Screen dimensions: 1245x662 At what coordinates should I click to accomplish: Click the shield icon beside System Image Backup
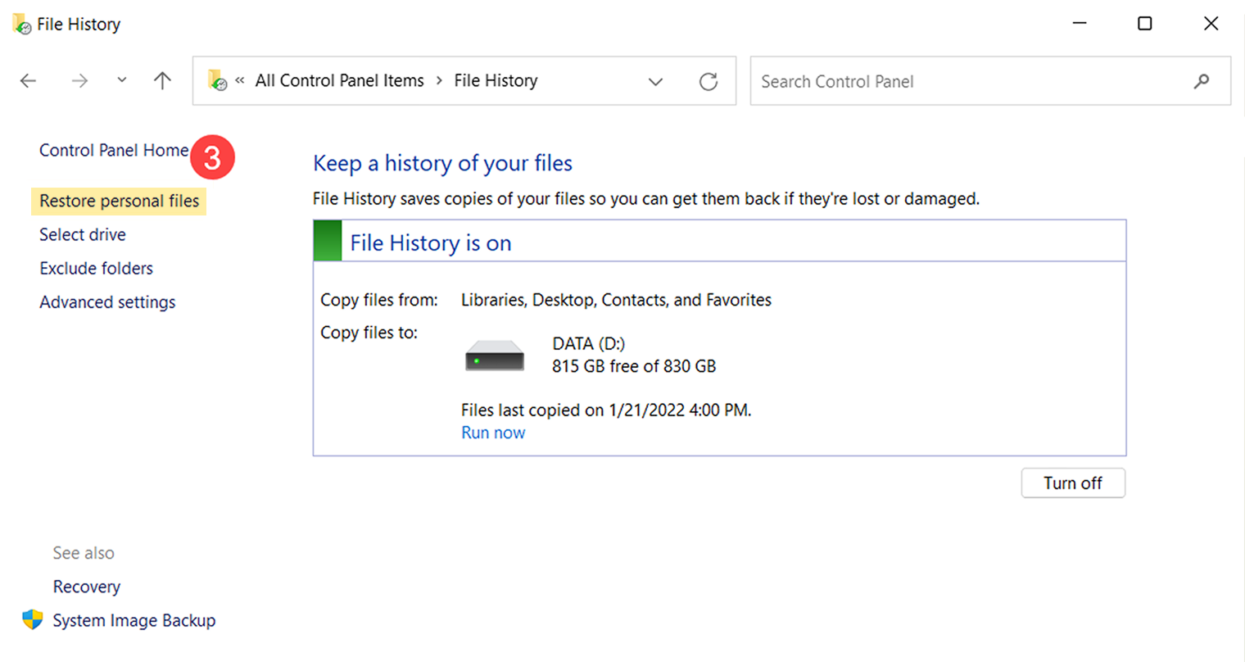tap(33, 620)
